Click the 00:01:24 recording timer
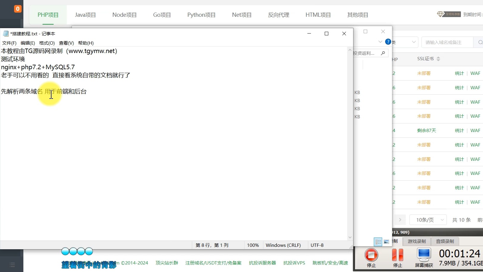Viewport: 483px width, 272px height. tap(459, 254)
